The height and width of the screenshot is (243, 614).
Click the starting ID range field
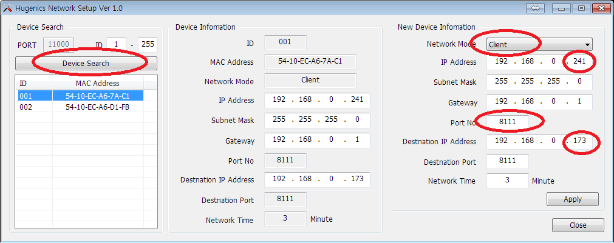click(116, 44)
